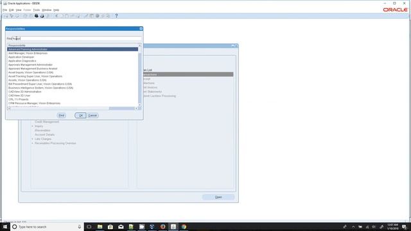Image resolution: width=411 pixels, height=231 pixels.
Task: Click Open button in the Navigator window
Action: pos(218,197)
